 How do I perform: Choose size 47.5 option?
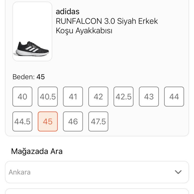pyautogui.click(x=98, y=122)
